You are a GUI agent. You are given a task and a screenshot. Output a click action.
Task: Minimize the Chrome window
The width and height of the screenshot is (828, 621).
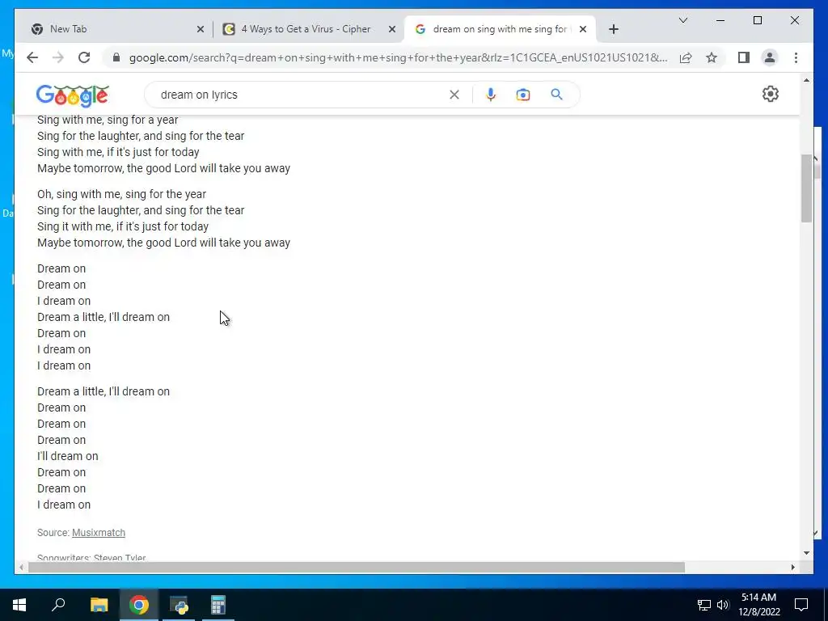[x=720, y=20]
